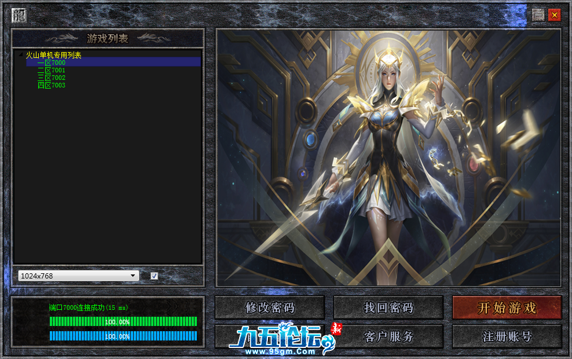
Task: Click the left wing ornament beside 游戏列表
Action: point(63,37)
